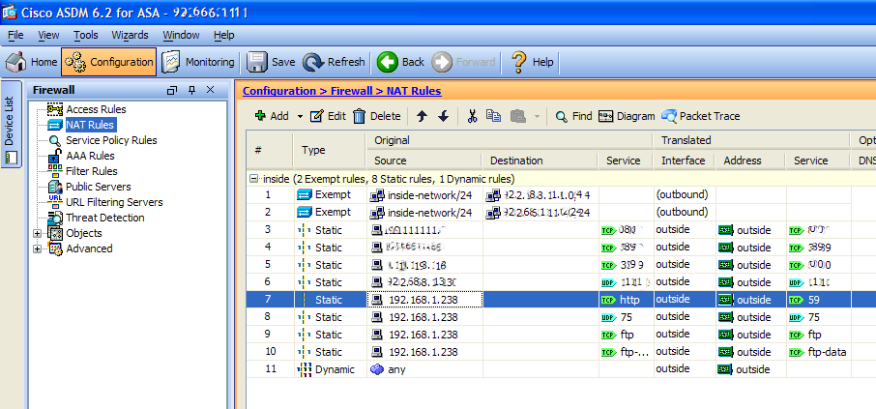Open the Help menu in menu bar
The width and height of the screenshot is (876, 409).
(224, 35)
